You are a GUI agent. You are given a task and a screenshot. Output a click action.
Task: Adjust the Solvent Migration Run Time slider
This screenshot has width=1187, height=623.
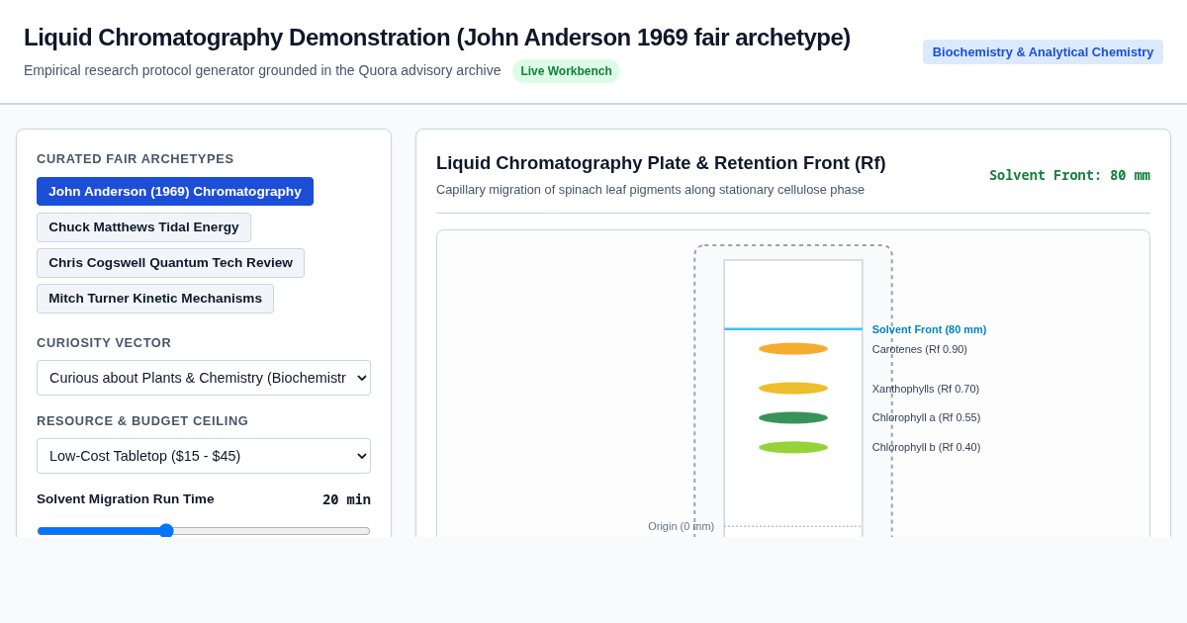coord(204,531)
